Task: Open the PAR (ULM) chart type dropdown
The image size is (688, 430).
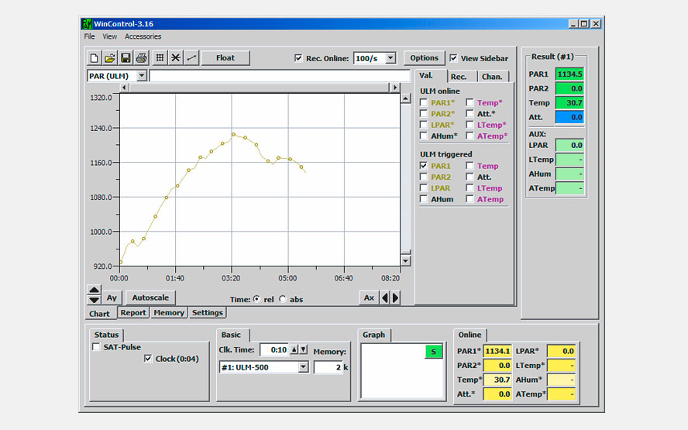Action: click(x=141, y=76)
